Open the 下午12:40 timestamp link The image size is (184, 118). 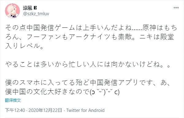pyautogui.click(x=15, y=110)
